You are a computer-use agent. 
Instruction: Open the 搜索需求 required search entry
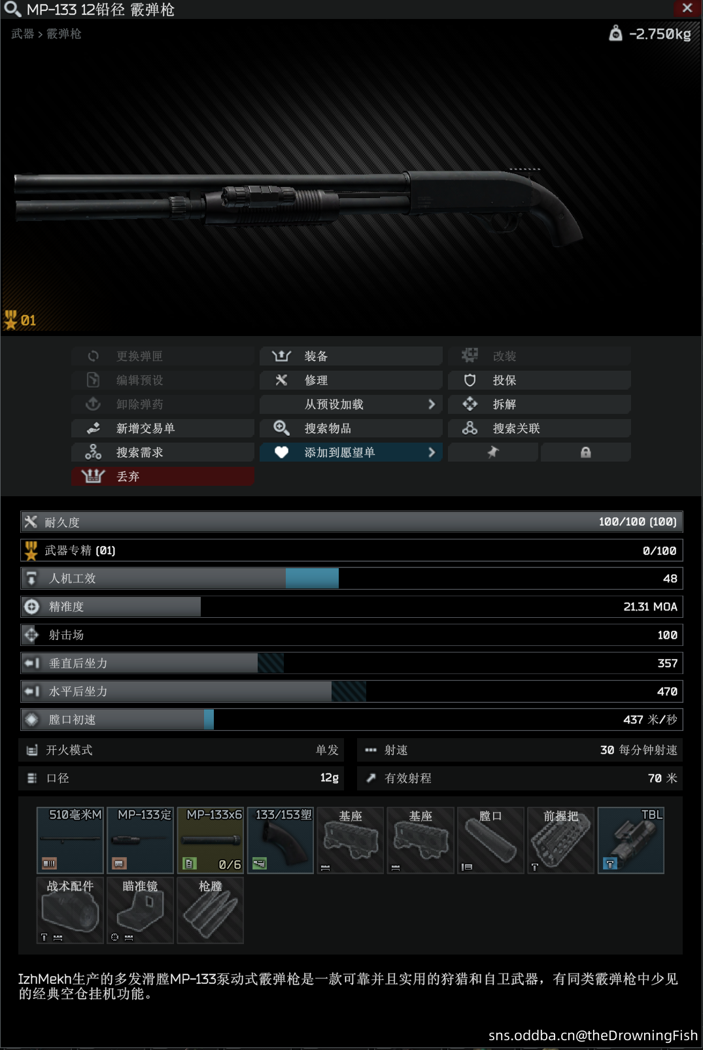(163, 452)
